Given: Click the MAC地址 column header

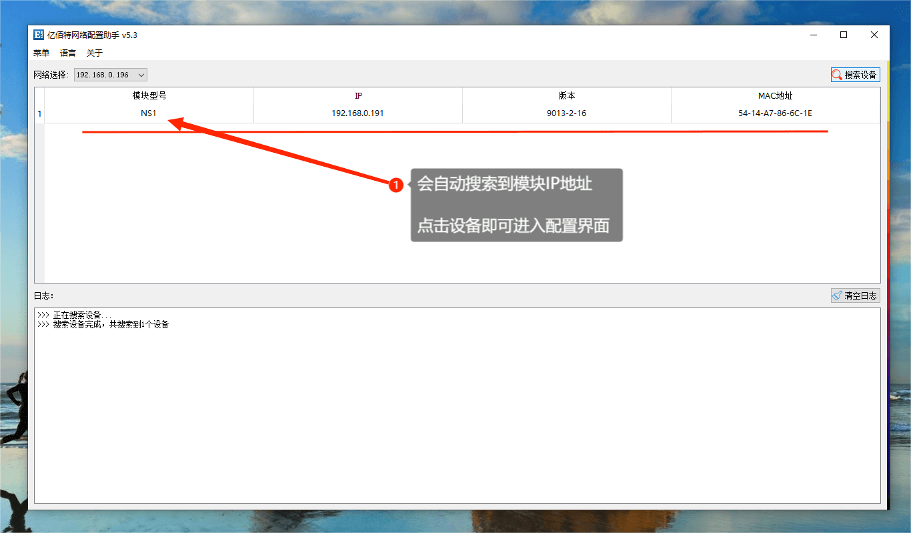Looking at the screenshot, I should (x=775, y=96).
